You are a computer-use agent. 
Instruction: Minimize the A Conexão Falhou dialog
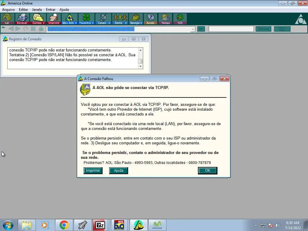click(205, 79)
